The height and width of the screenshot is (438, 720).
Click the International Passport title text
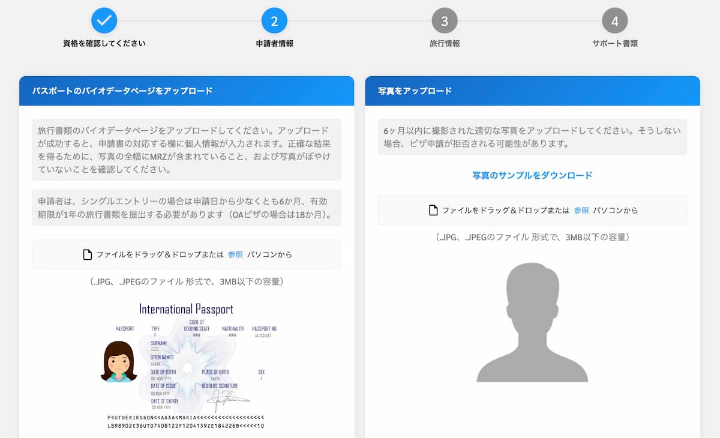186,309
